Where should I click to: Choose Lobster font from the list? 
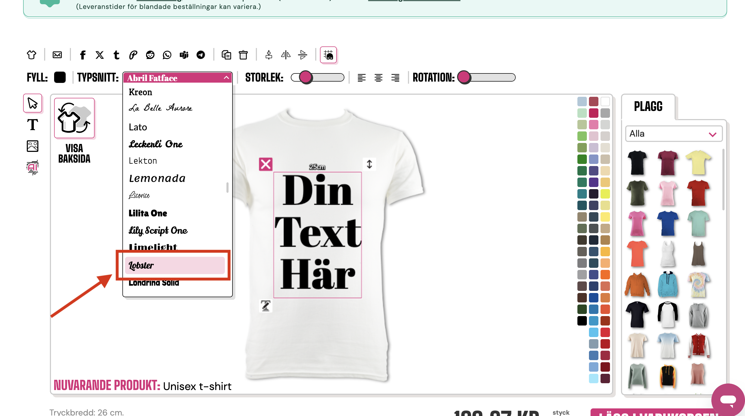(175, 265)
